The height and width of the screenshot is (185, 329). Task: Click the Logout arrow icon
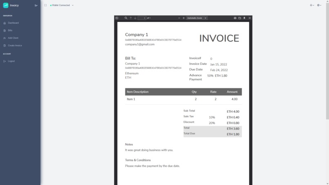tap(4, 61)
